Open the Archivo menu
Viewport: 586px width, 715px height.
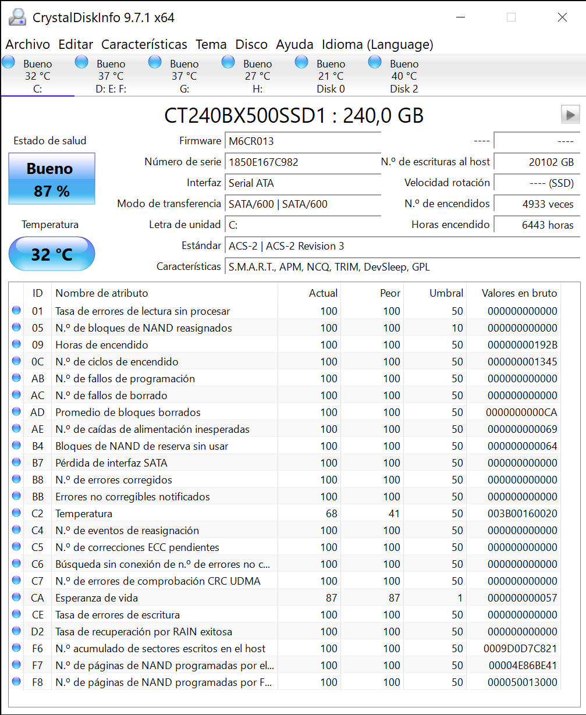tap(28, 44)
